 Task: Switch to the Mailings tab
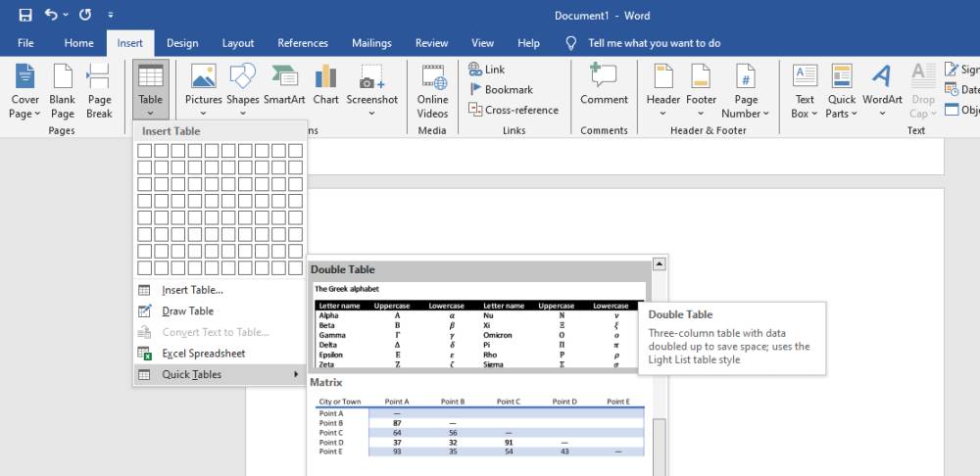pos(371,43)
